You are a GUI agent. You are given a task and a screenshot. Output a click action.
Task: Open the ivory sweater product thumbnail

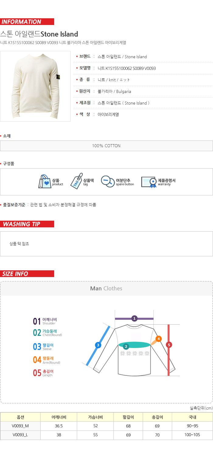pos(35,86)
